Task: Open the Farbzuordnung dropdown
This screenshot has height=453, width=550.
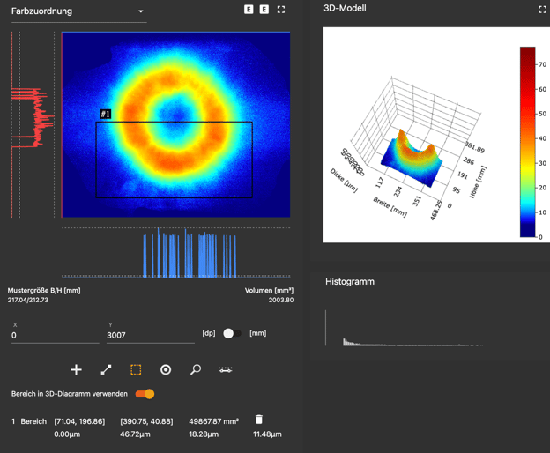Action: pyautogui.click(x=78, y=11)
